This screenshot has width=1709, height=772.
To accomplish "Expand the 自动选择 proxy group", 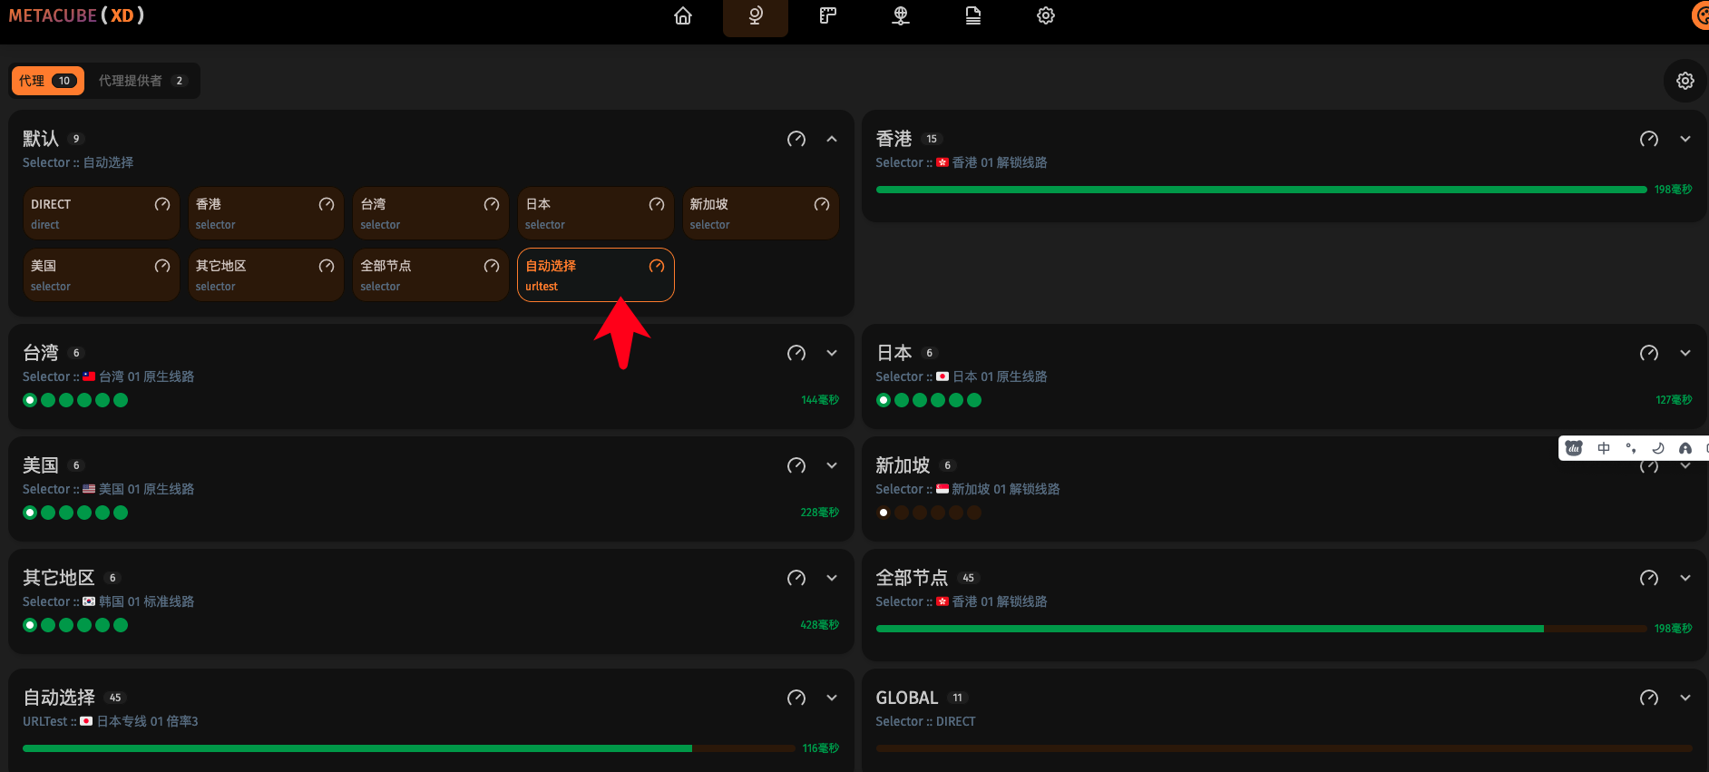I will 832,698.
